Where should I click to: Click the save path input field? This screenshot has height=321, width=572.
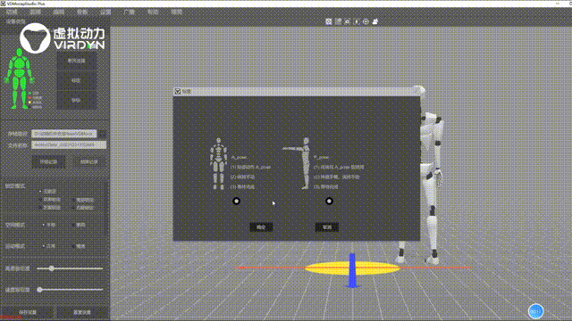63,134
